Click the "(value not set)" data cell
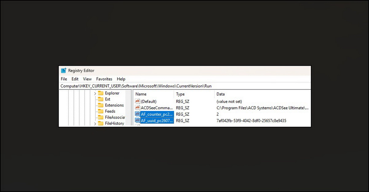369x192 pixels. coord(229,101)
